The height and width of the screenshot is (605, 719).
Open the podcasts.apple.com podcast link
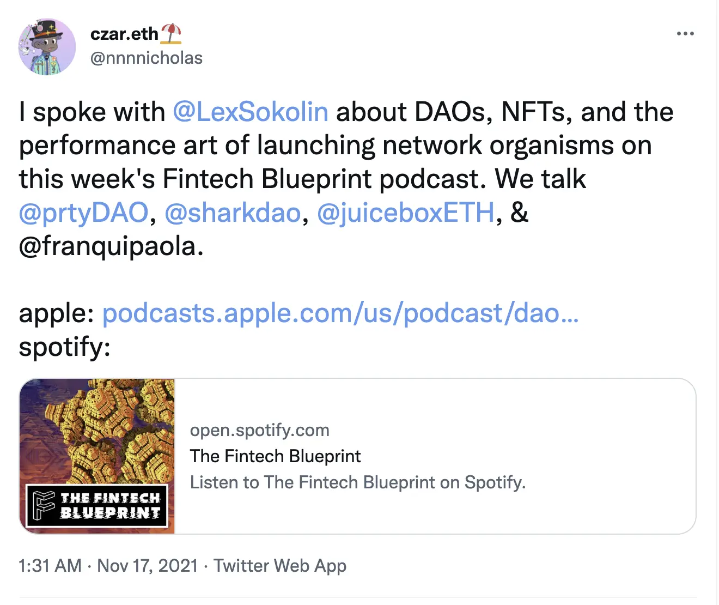(340, 313)
